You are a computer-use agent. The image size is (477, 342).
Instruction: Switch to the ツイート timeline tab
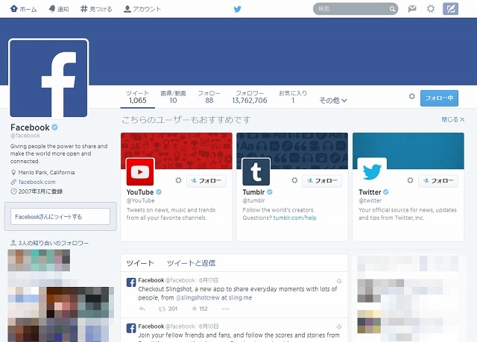[x=140, y=263]
